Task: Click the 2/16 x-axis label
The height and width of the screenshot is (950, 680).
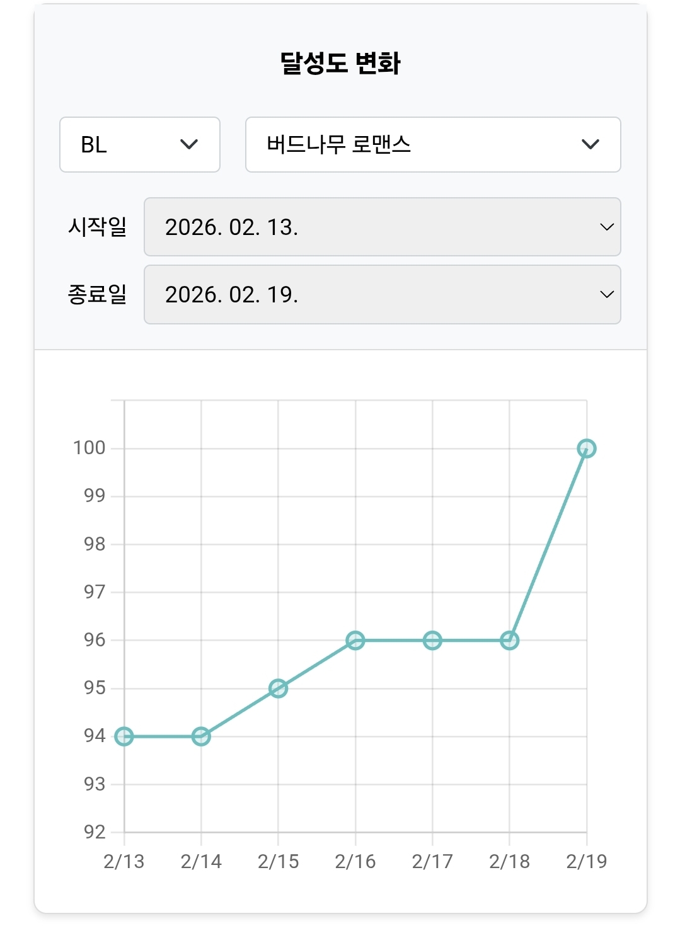Action: coord(355,861)
